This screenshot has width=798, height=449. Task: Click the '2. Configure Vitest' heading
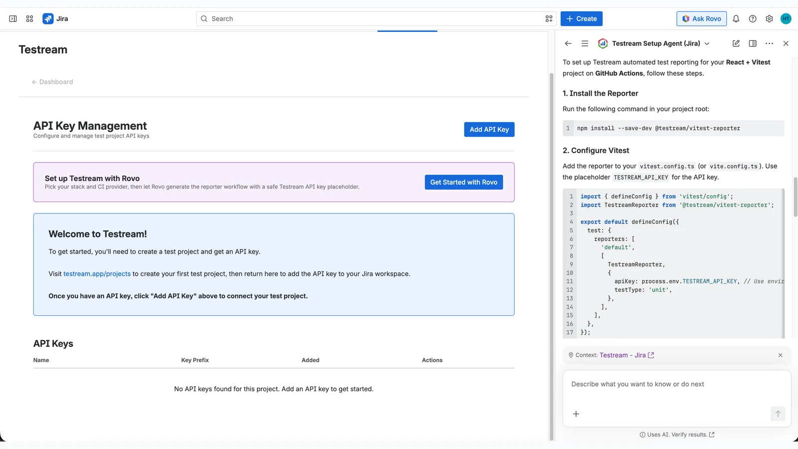[x=596, y=151]
